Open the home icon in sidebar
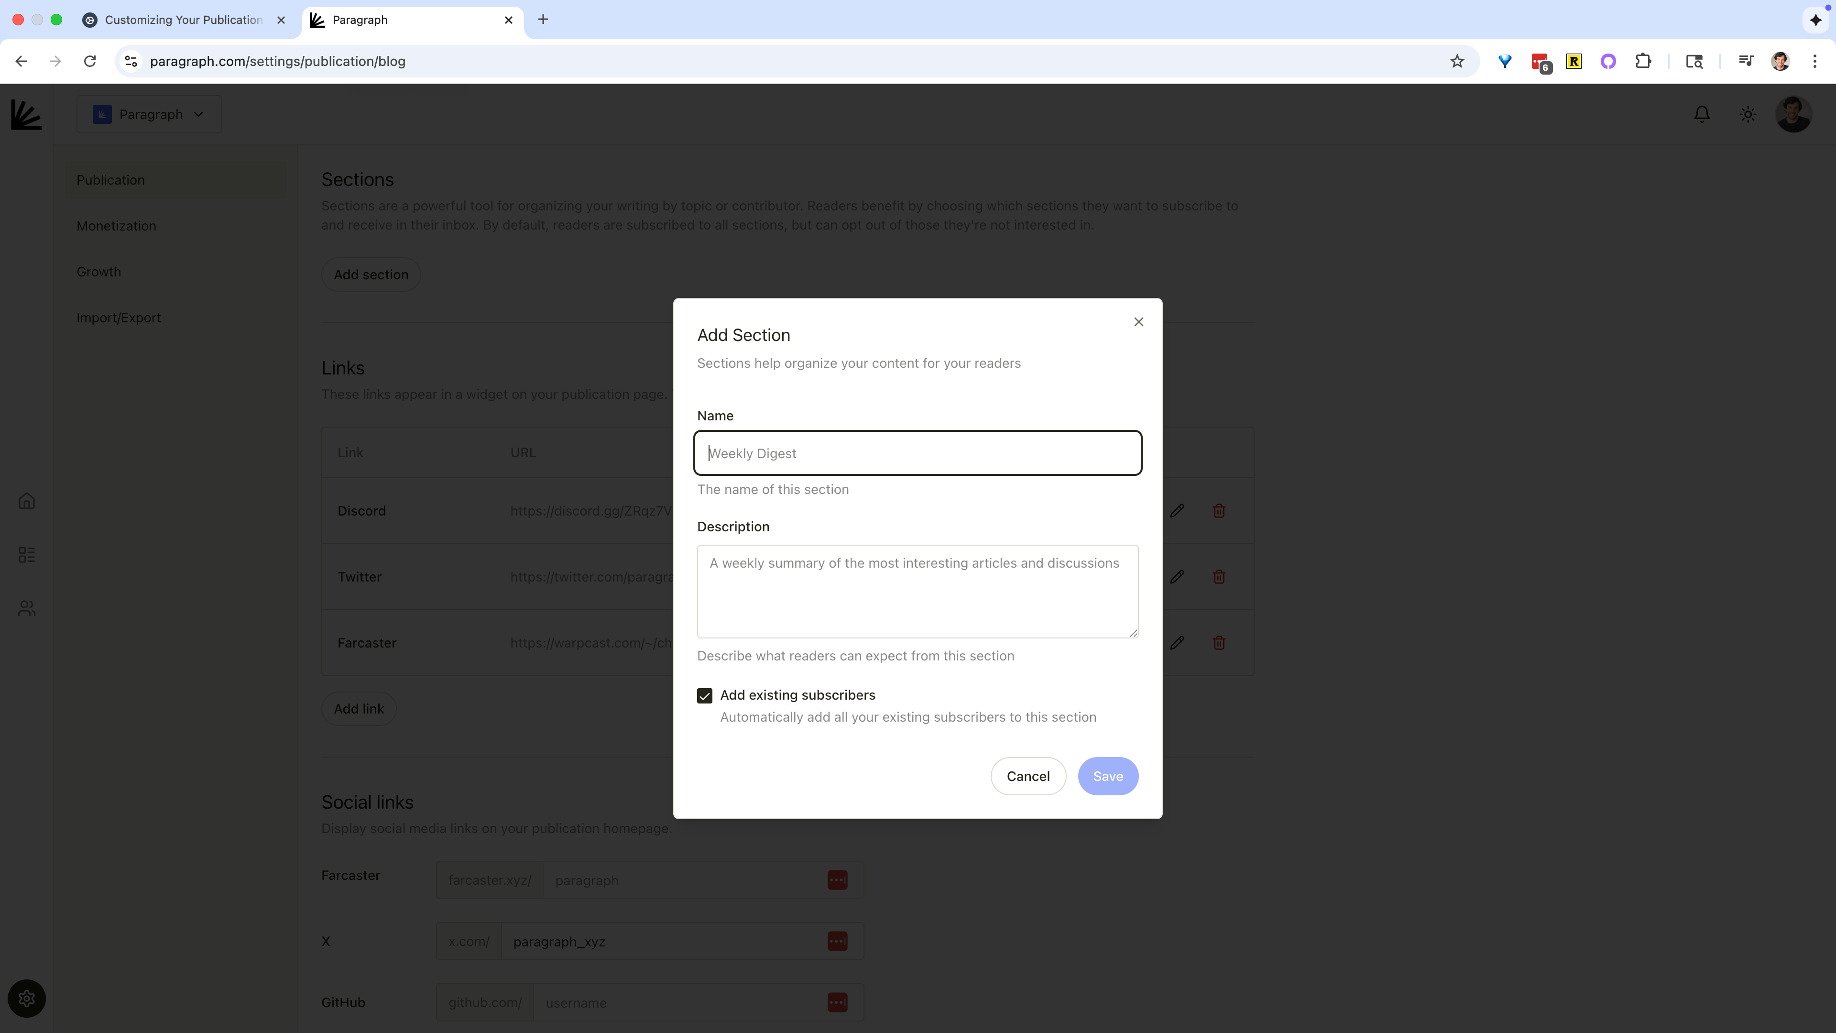 [x=26, y=501]
